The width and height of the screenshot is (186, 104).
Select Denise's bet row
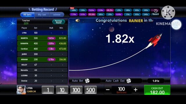(x=42, y=81)
